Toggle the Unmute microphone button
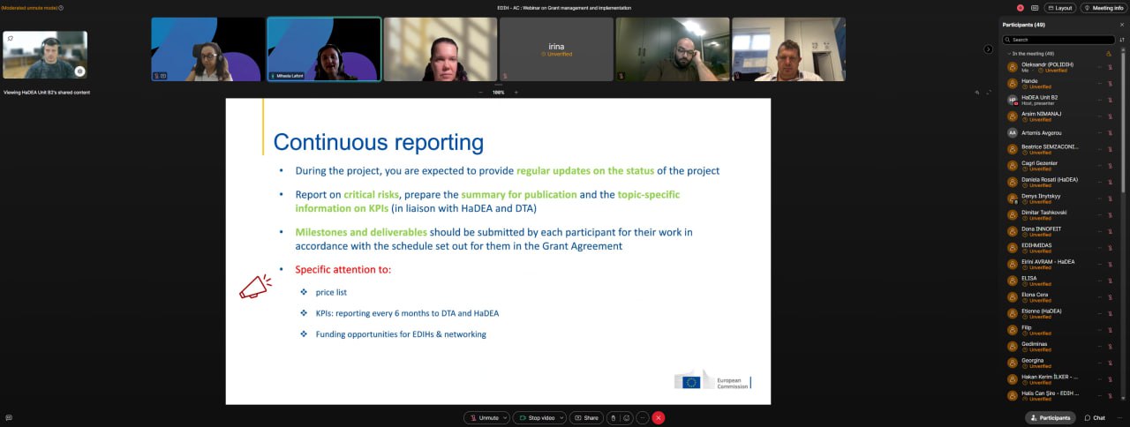1130x427 pixels. tap(484, 417)
